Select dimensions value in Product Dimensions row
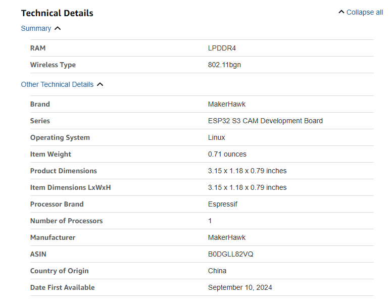This screenshot has width=392, height=305. (247, 171)
